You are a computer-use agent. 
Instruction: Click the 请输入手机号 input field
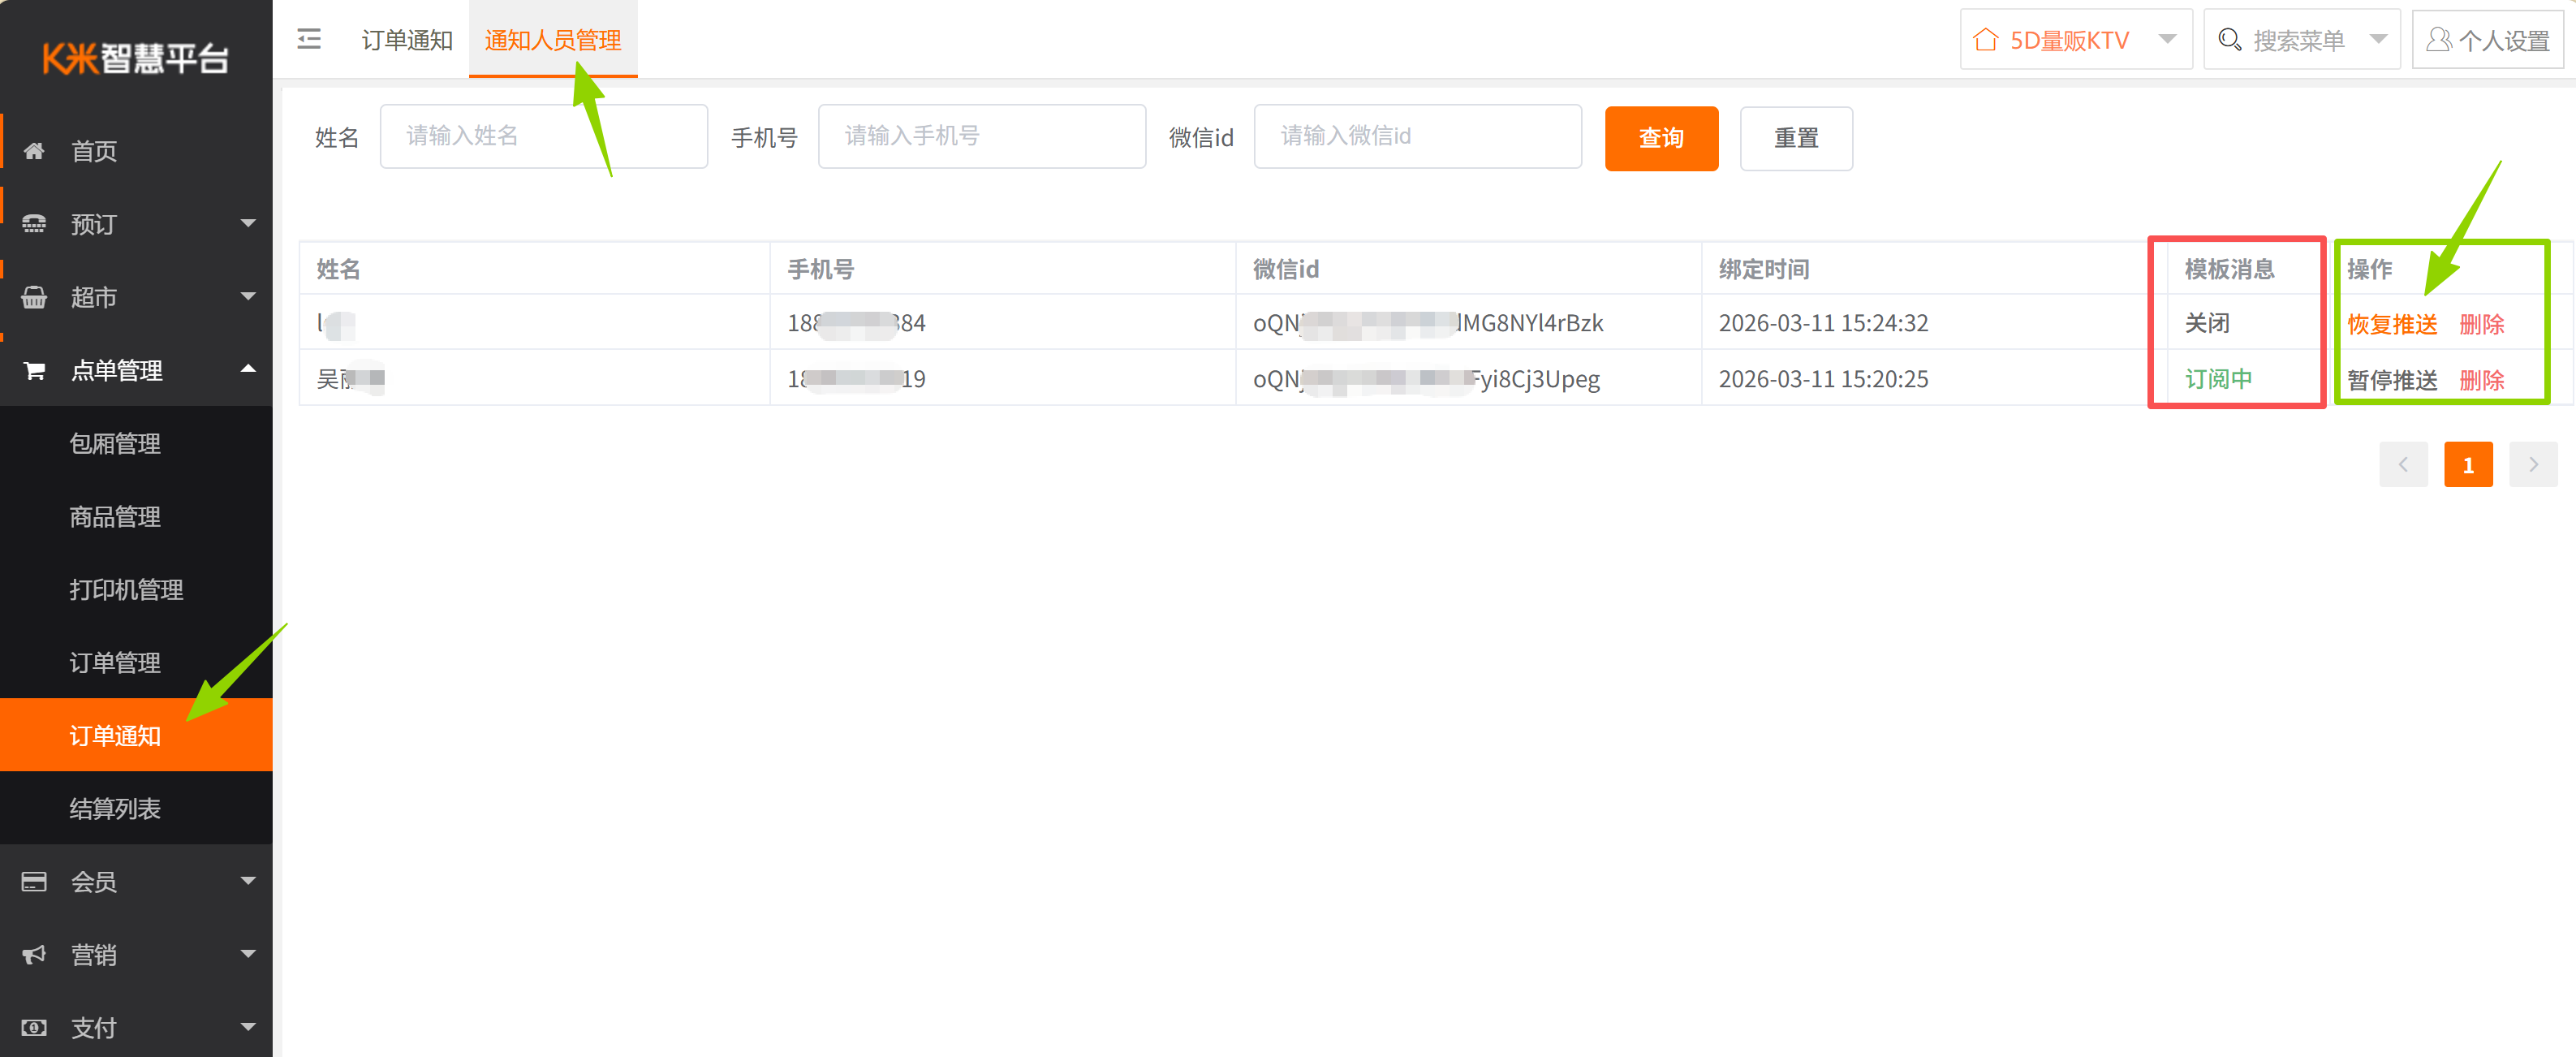(x=981, y=136)
